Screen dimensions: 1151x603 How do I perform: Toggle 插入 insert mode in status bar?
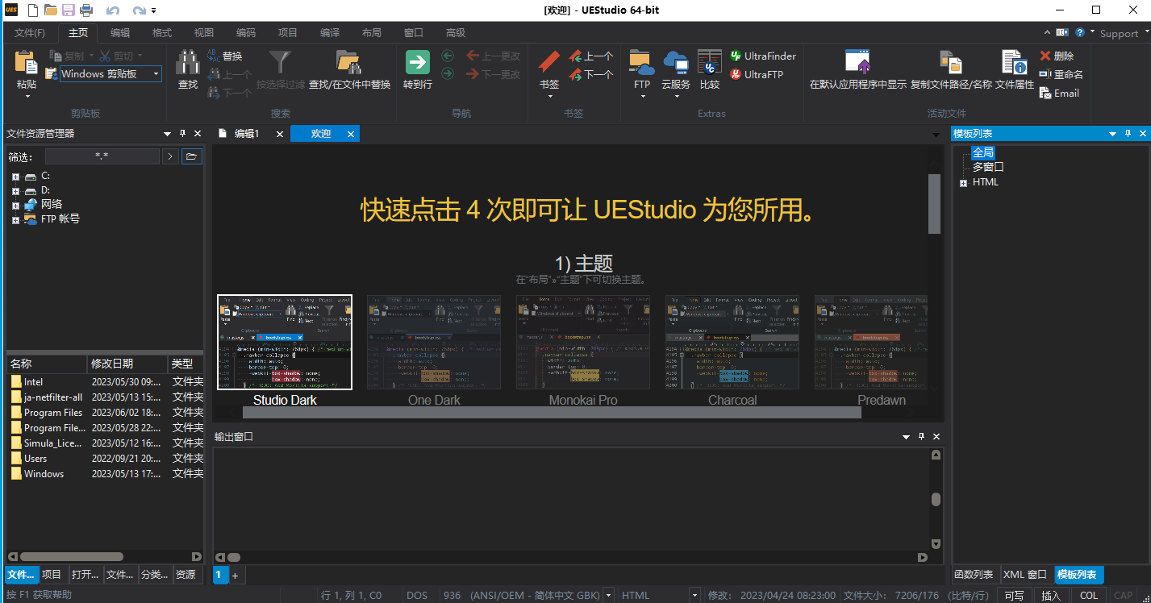(1051, 596)
